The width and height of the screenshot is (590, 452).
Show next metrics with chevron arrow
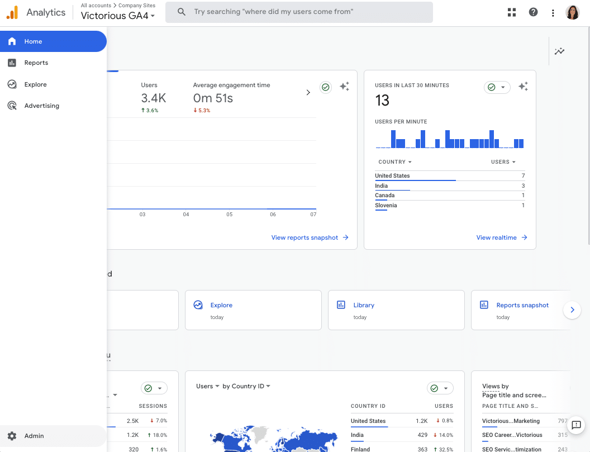(x=308, y=92)
